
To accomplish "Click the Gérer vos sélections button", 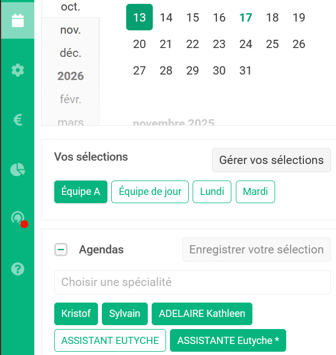I will click(x=271, y=160).
